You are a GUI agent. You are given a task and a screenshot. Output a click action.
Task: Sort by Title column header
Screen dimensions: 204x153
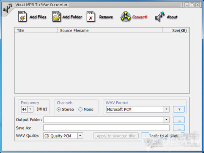click(x=36, y=30)
